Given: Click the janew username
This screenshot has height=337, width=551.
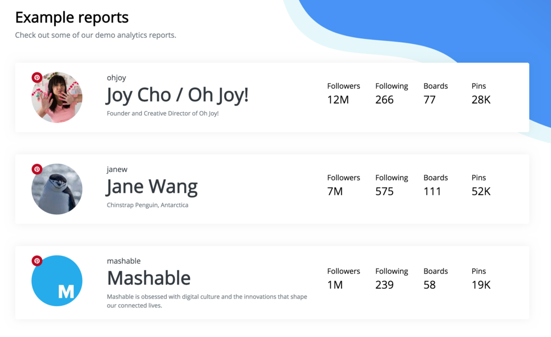Looking at the screenshot, I should pos(117,169).
